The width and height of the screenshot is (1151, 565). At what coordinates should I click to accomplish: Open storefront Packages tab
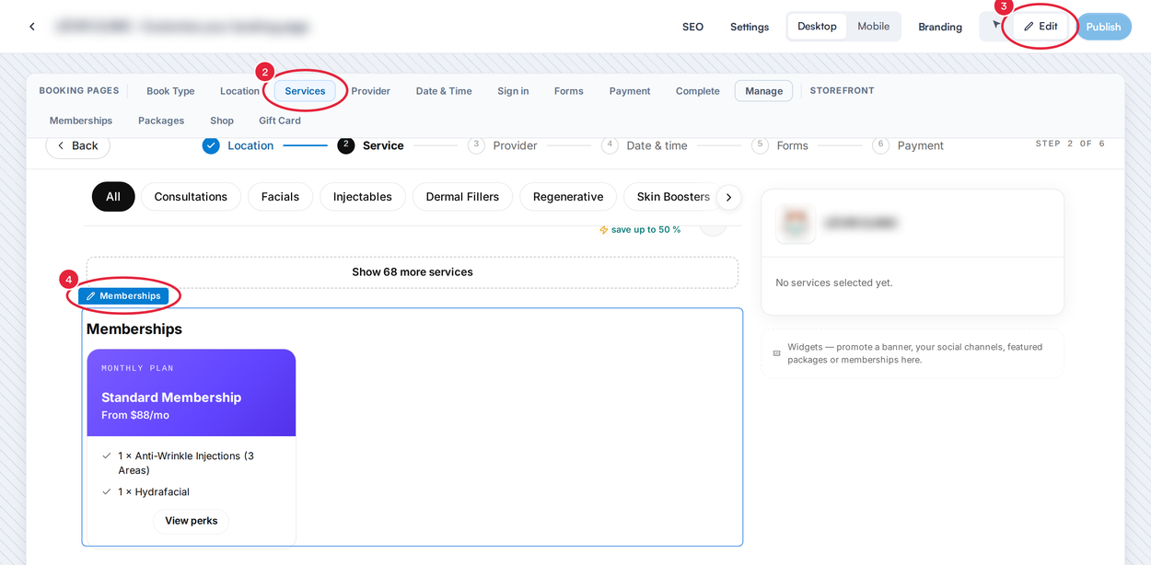click(161, 121)
